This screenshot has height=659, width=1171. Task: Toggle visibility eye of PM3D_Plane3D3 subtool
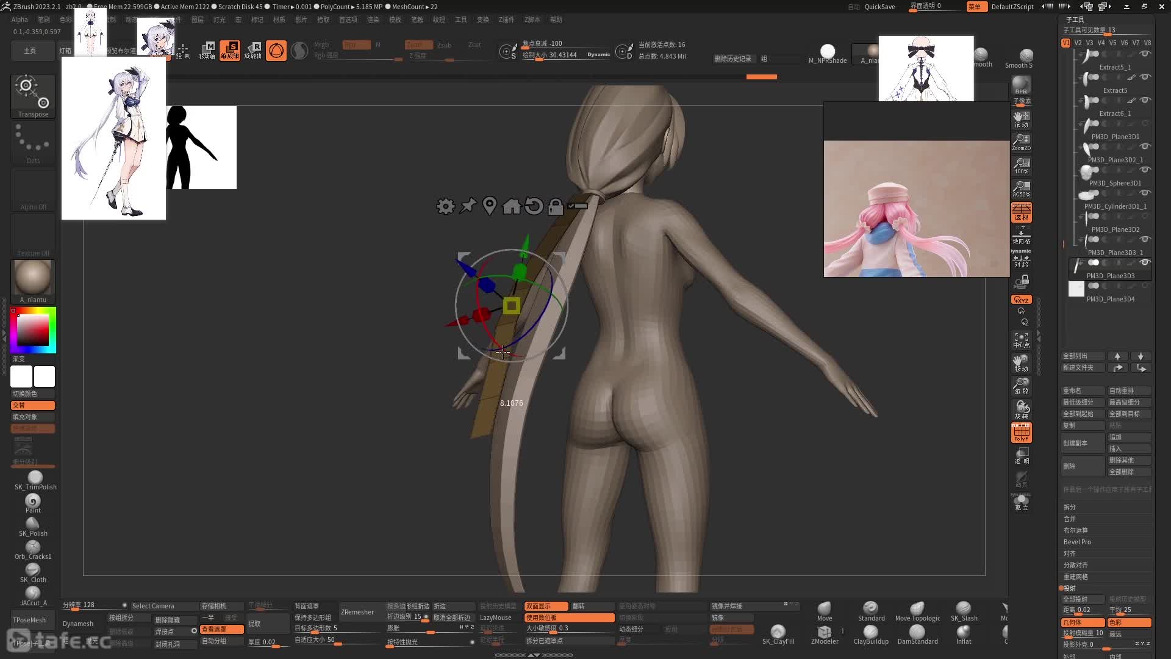(x=1145, y=262)
